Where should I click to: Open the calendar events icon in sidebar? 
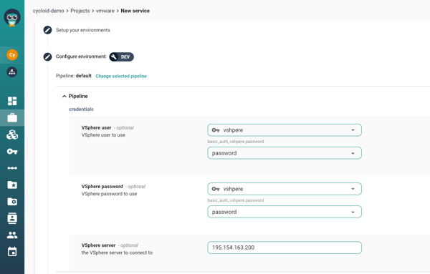click(12, 252)
